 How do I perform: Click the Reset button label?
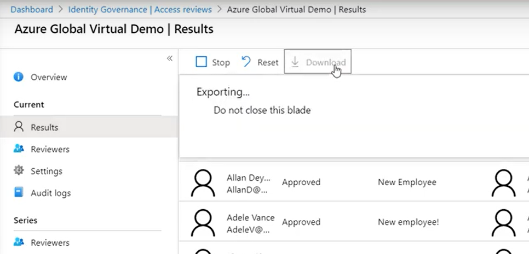coord(268,62)
